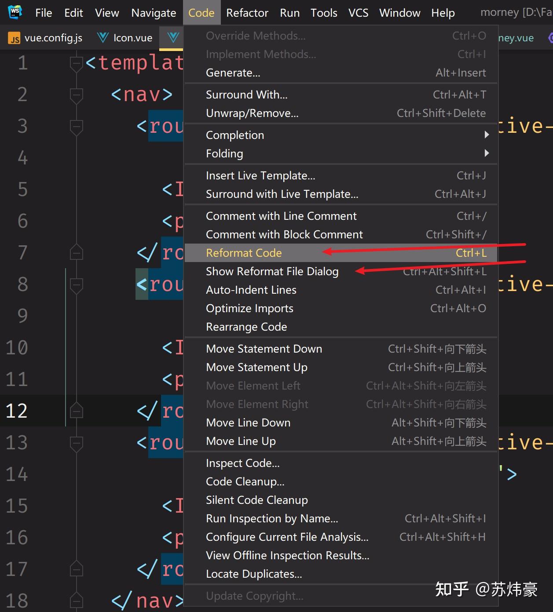553x612 pixels.
Task: Open the VCS menu
Action: coord(358,13)
